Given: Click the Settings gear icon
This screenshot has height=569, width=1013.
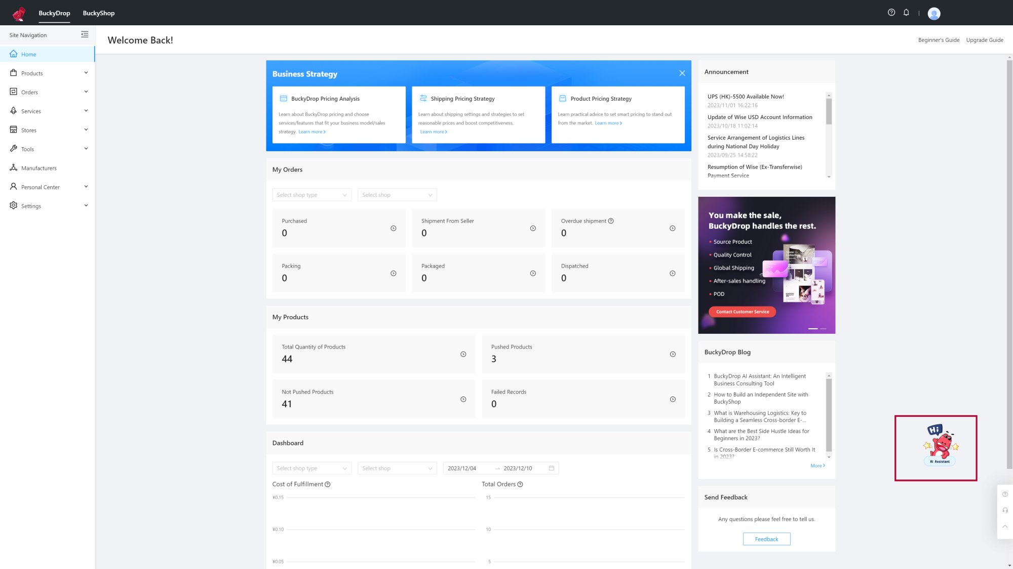Looking at the screenshot, I should (14, 205).
